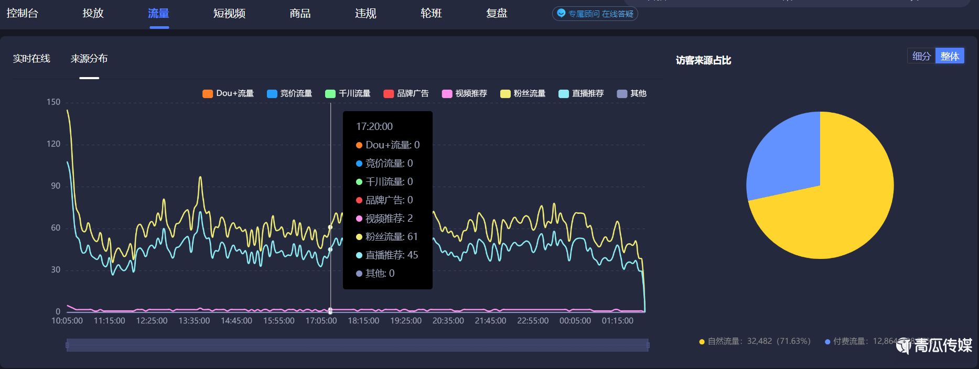Open the 复盘 tab

[x=497, y=13]
